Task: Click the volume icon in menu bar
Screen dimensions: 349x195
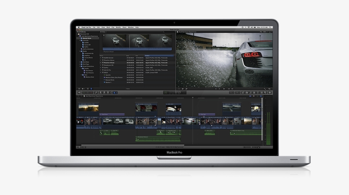Action: [x=252, y=27]
